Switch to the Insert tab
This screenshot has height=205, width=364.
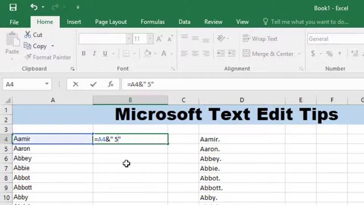[74, 22]
